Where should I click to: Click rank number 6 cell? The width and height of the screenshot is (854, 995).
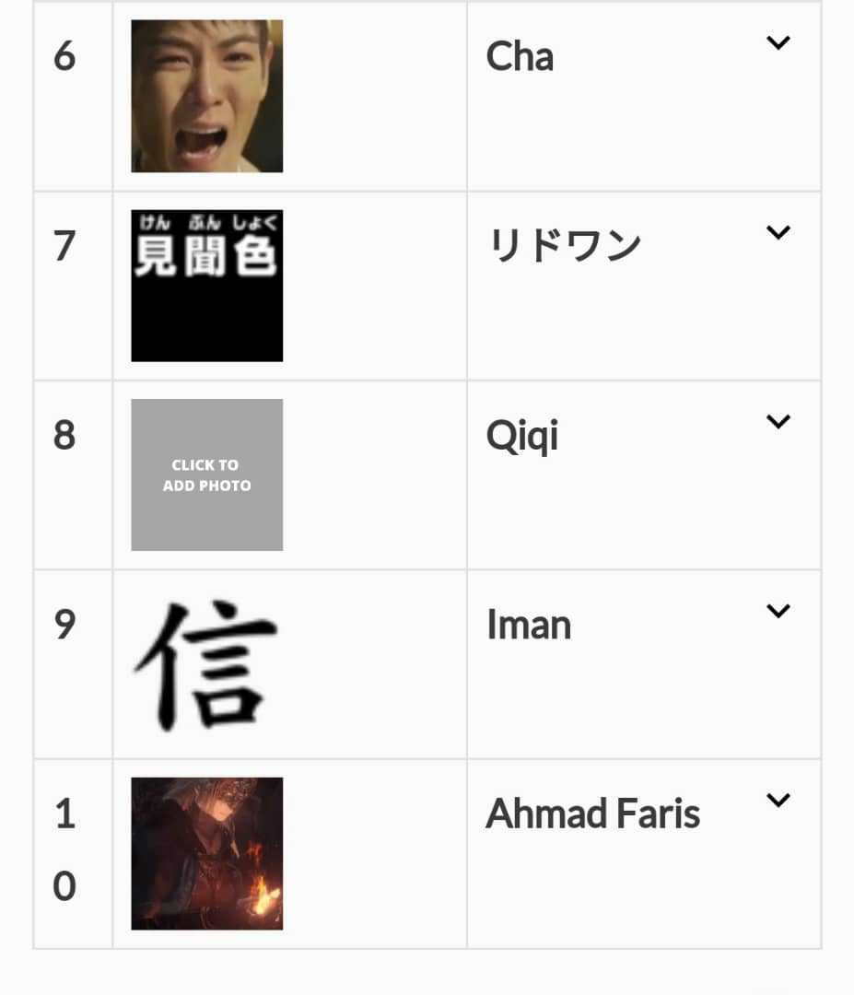click(73, 96)
